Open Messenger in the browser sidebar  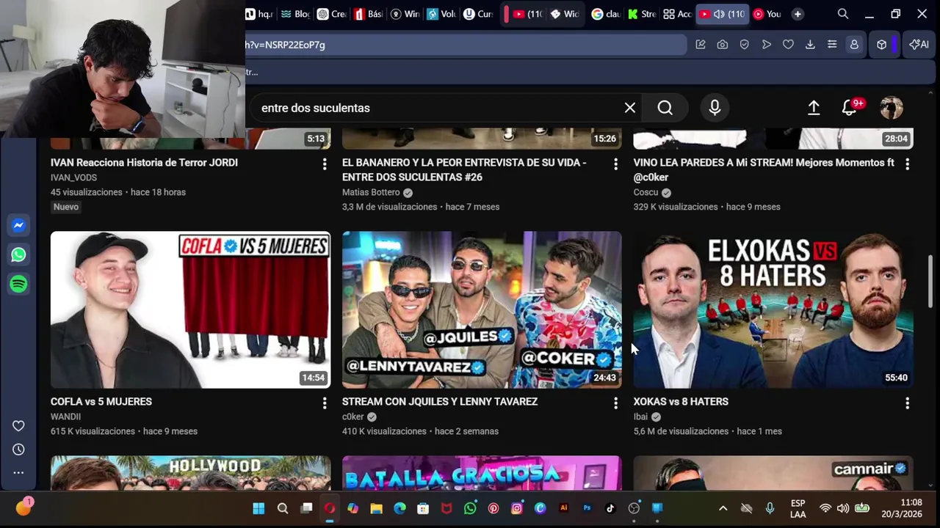click(x=19, y=225)
